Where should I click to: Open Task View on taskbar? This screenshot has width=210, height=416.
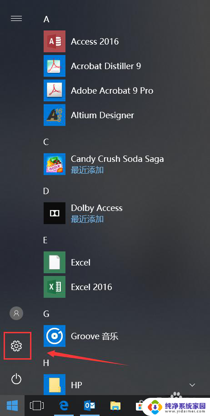point(36,406)
